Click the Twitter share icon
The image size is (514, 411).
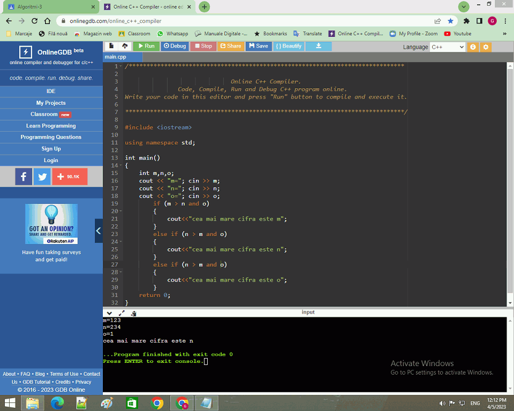click(42, 177)
